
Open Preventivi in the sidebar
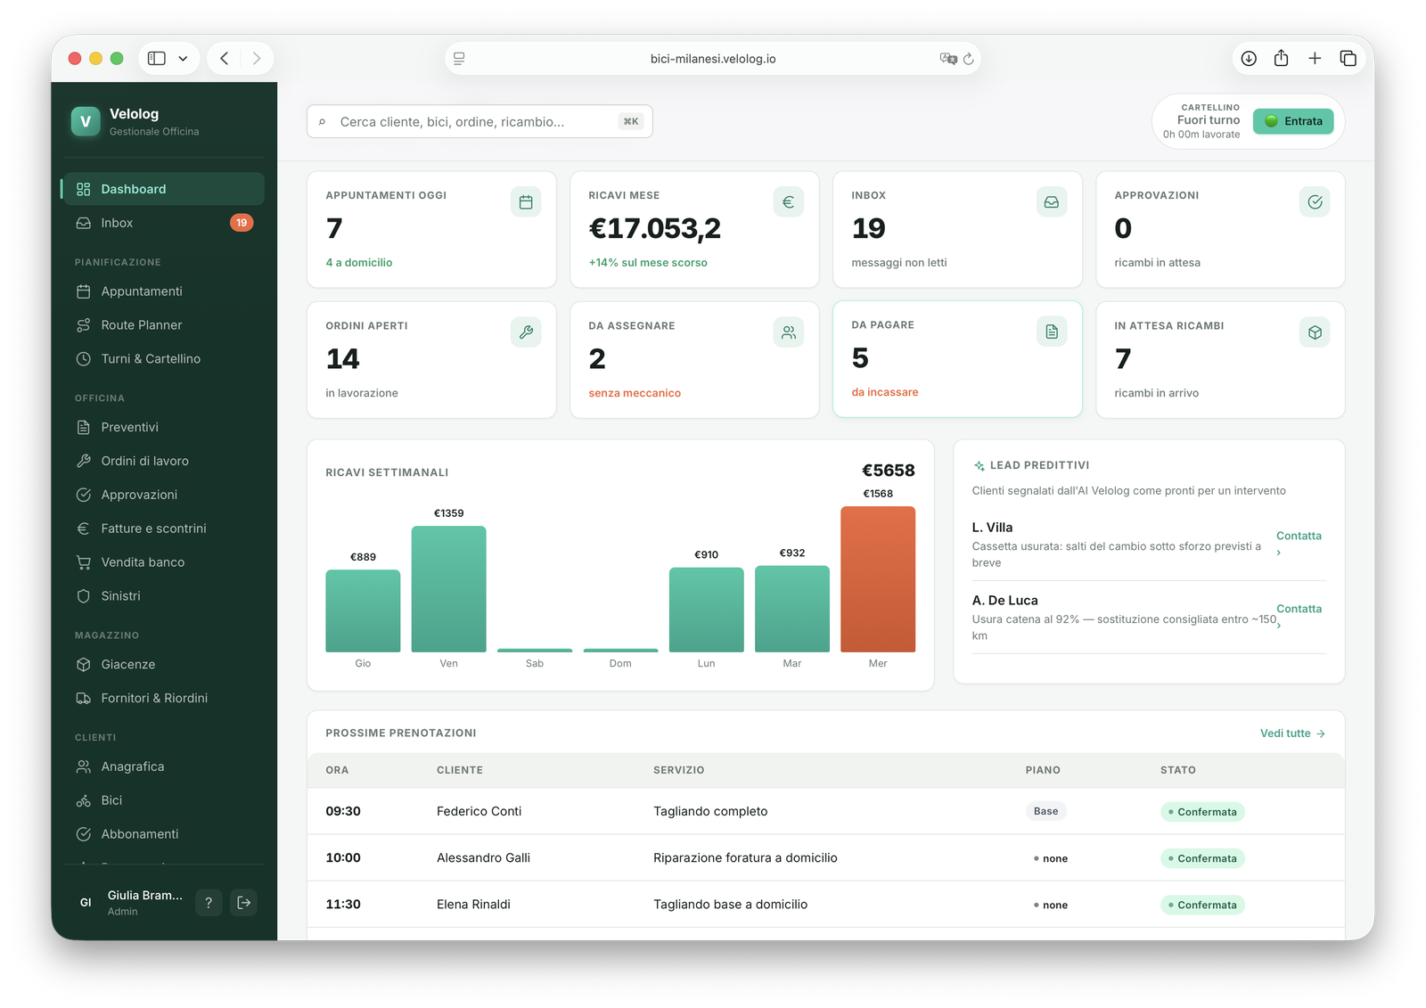pyautogui.click(x=163, y=427)
